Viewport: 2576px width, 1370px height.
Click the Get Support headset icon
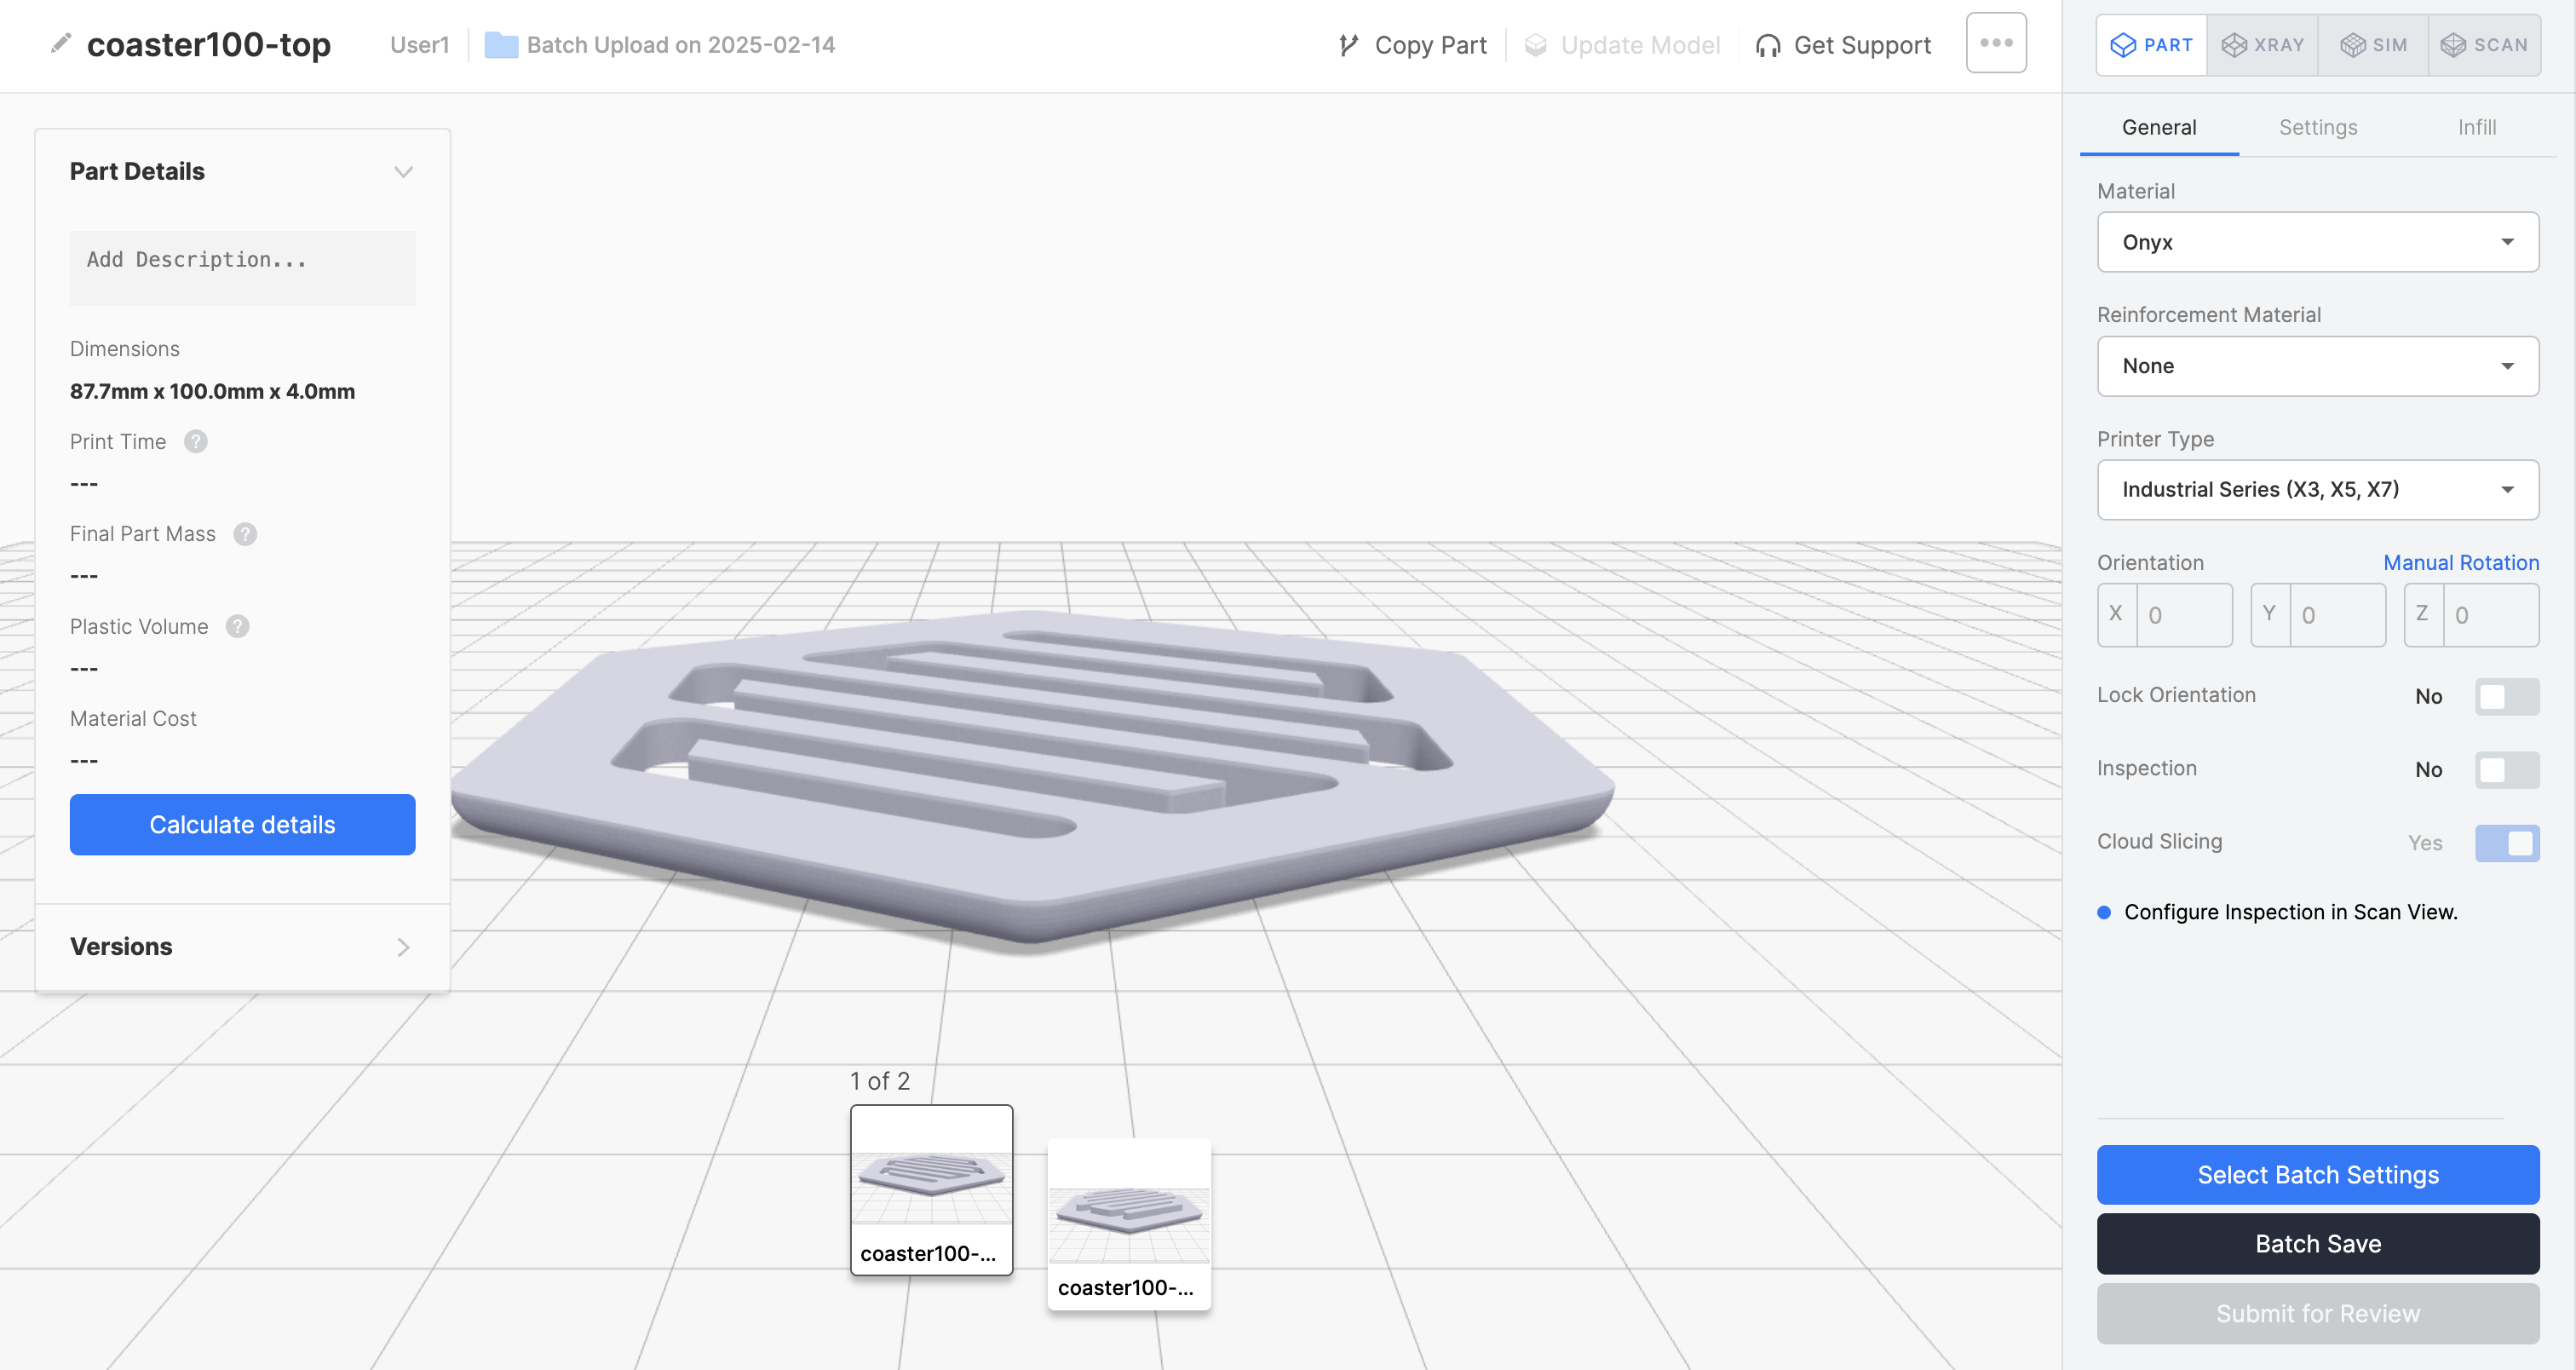pyautogui.click(x=1769, y=45)
